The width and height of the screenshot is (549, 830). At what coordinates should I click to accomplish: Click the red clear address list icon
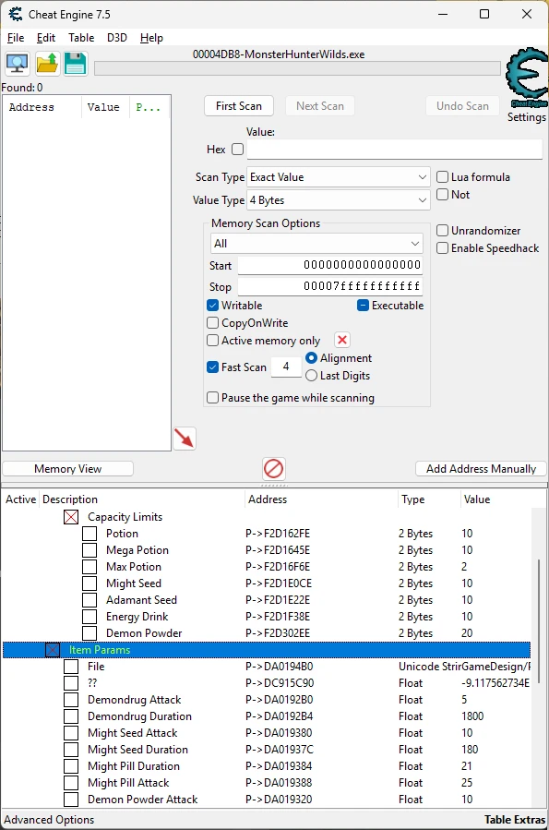click(x=274, y=468)
